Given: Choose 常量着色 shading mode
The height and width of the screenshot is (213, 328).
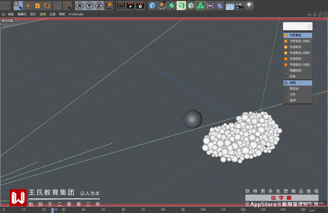Looking at the screenshot, I should point(298,59).
